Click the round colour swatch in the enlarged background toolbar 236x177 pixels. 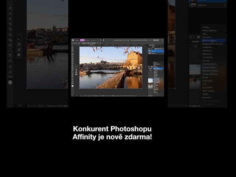10,82
